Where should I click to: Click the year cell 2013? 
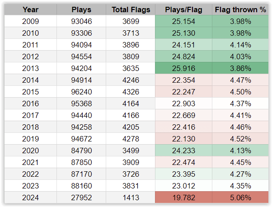click(x=31, y=68)
